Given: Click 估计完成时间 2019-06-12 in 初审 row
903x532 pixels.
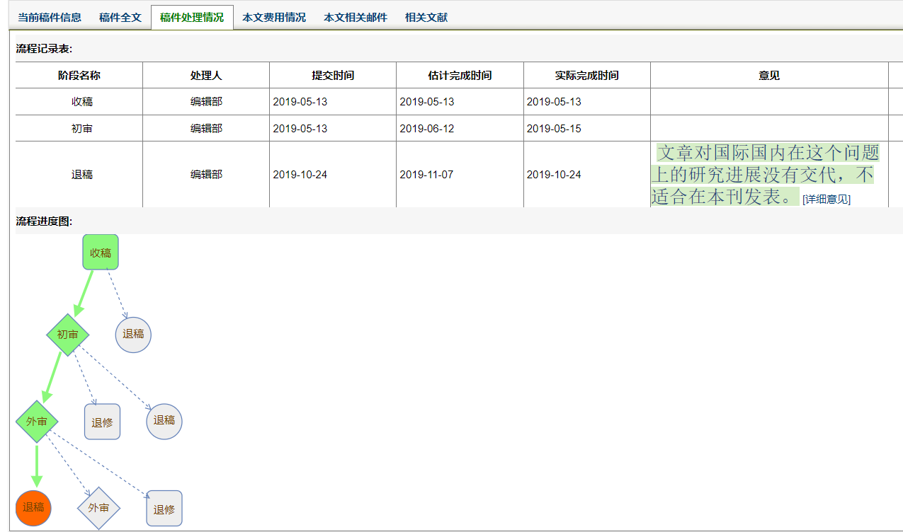Looking at the screenshot, I should pos(427,129).
